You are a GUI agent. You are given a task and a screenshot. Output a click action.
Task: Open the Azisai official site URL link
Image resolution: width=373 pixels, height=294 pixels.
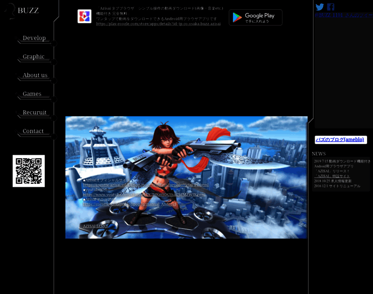pyautogui.click(x=146, y=185)
